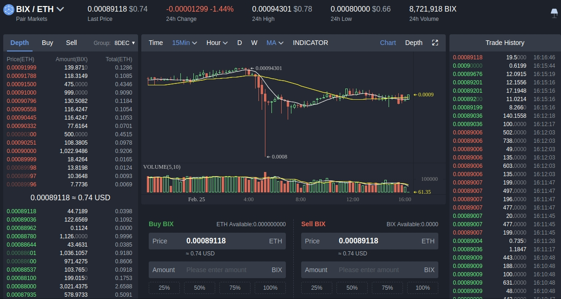
Task: Toggle the lamp theme icon
Action: tap(554, 13)
